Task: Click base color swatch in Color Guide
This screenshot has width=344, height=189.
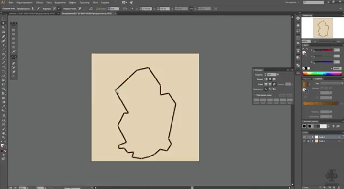Action: (x=304, y=126)
